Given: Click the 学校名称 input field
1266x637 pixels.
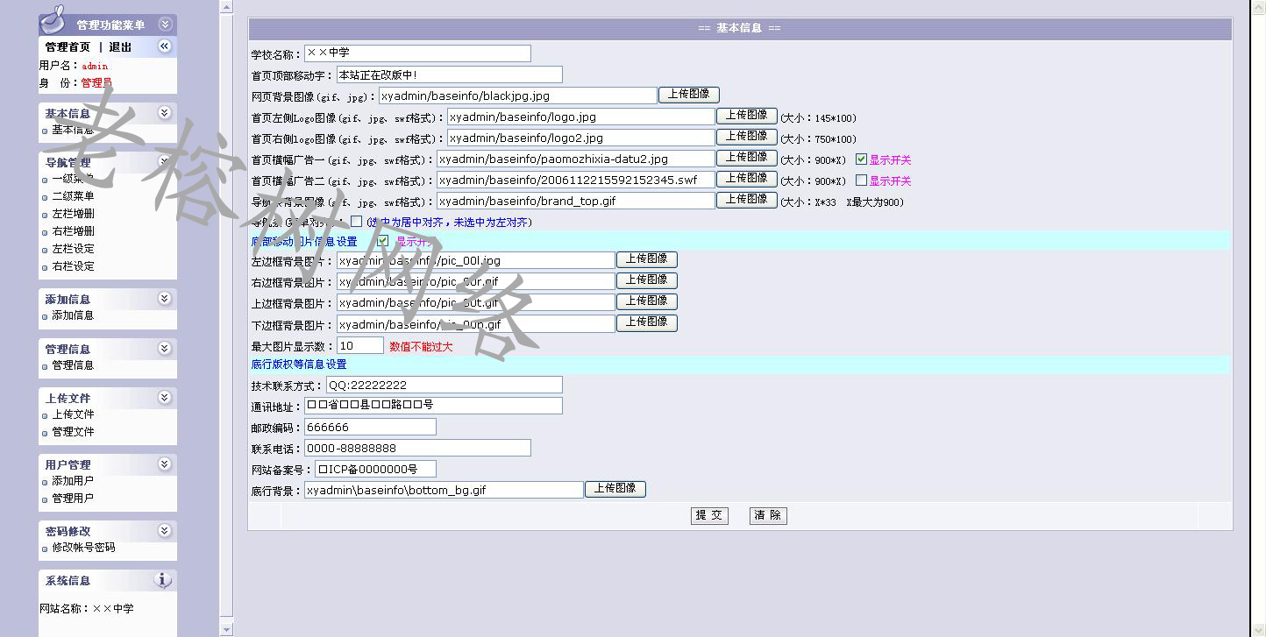Looking at the screenshot, I should coord(417,53).
